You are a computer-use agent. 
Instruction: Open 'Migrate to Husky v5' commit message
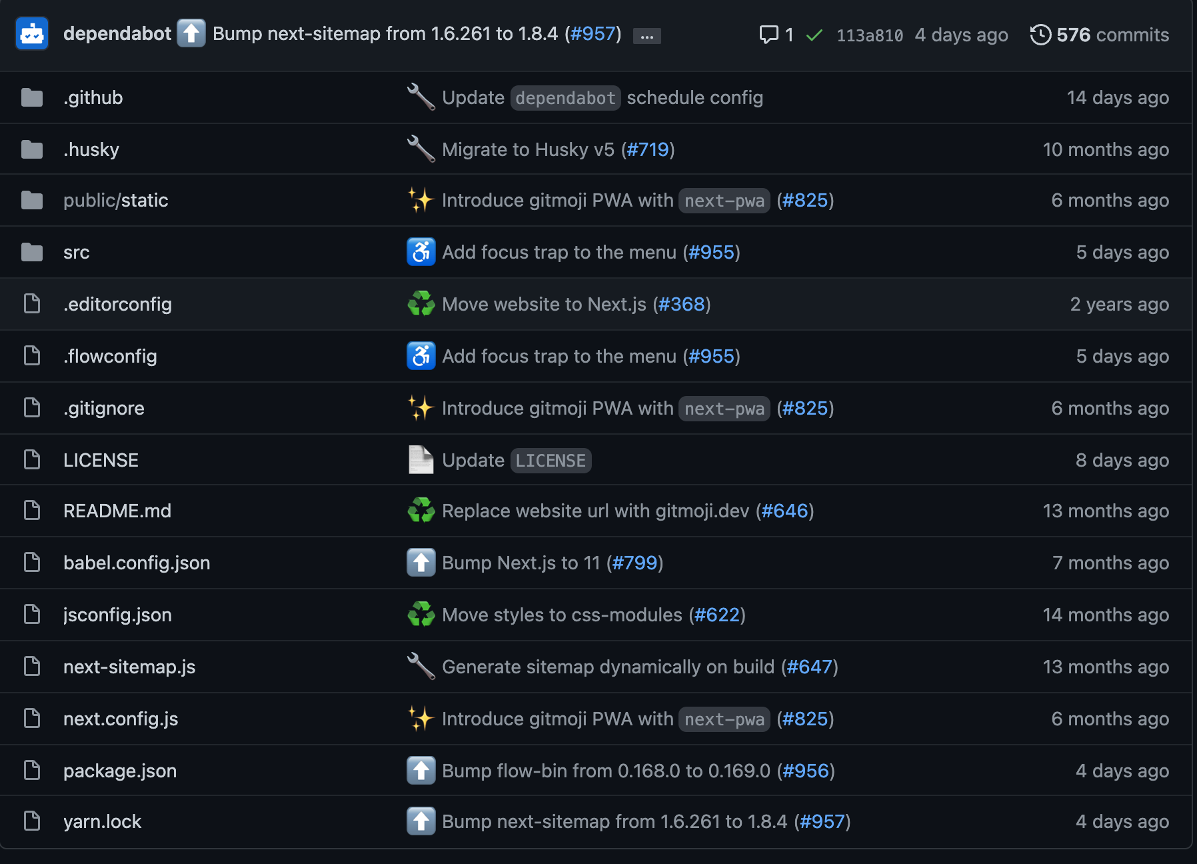click(528, 149)
